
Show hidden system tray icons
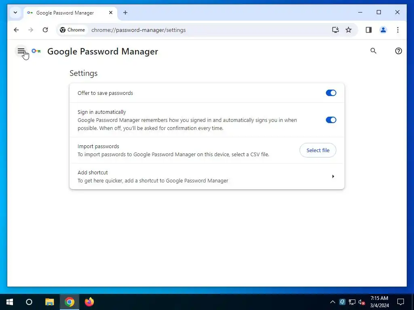pyautogui.click(x=333, y=302)
